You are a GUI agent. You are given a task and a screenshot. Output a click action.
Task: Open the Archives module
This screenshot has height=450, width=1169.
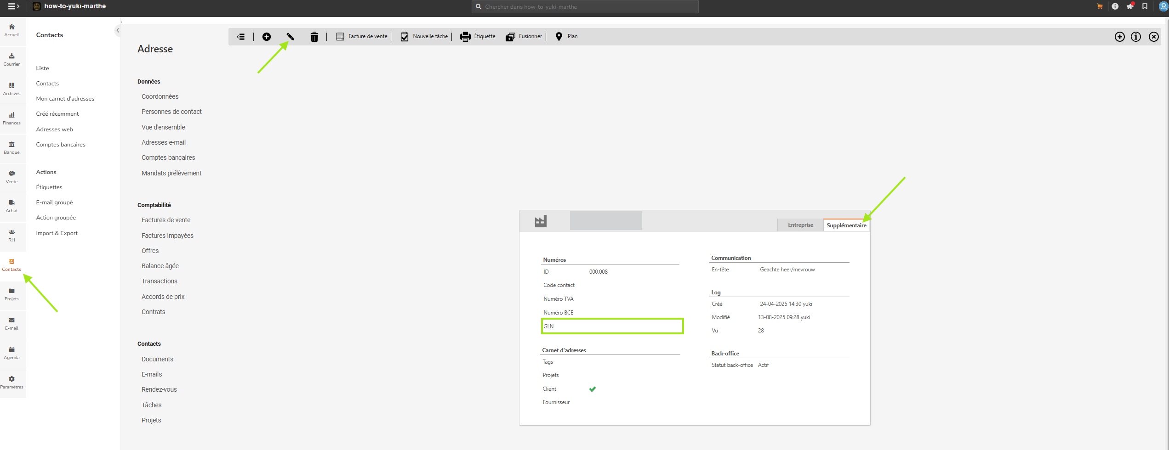pos(11,89)
